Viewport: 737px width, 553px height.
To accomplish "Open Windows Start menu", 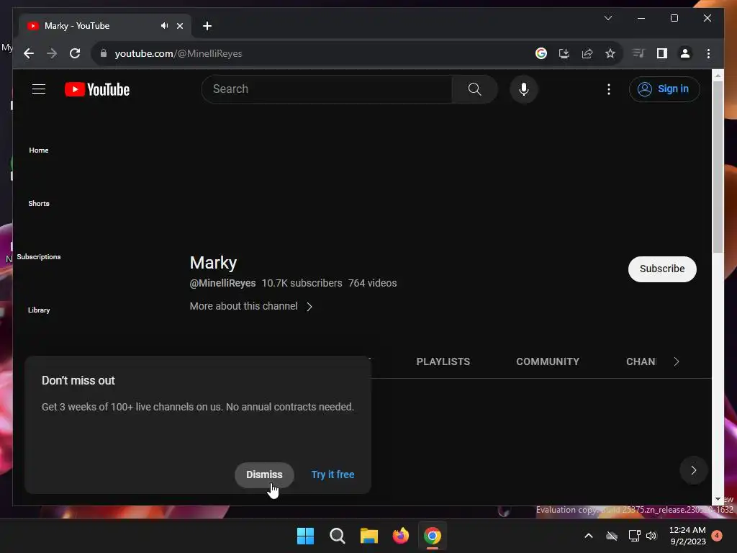I will (x=305, y=536).
